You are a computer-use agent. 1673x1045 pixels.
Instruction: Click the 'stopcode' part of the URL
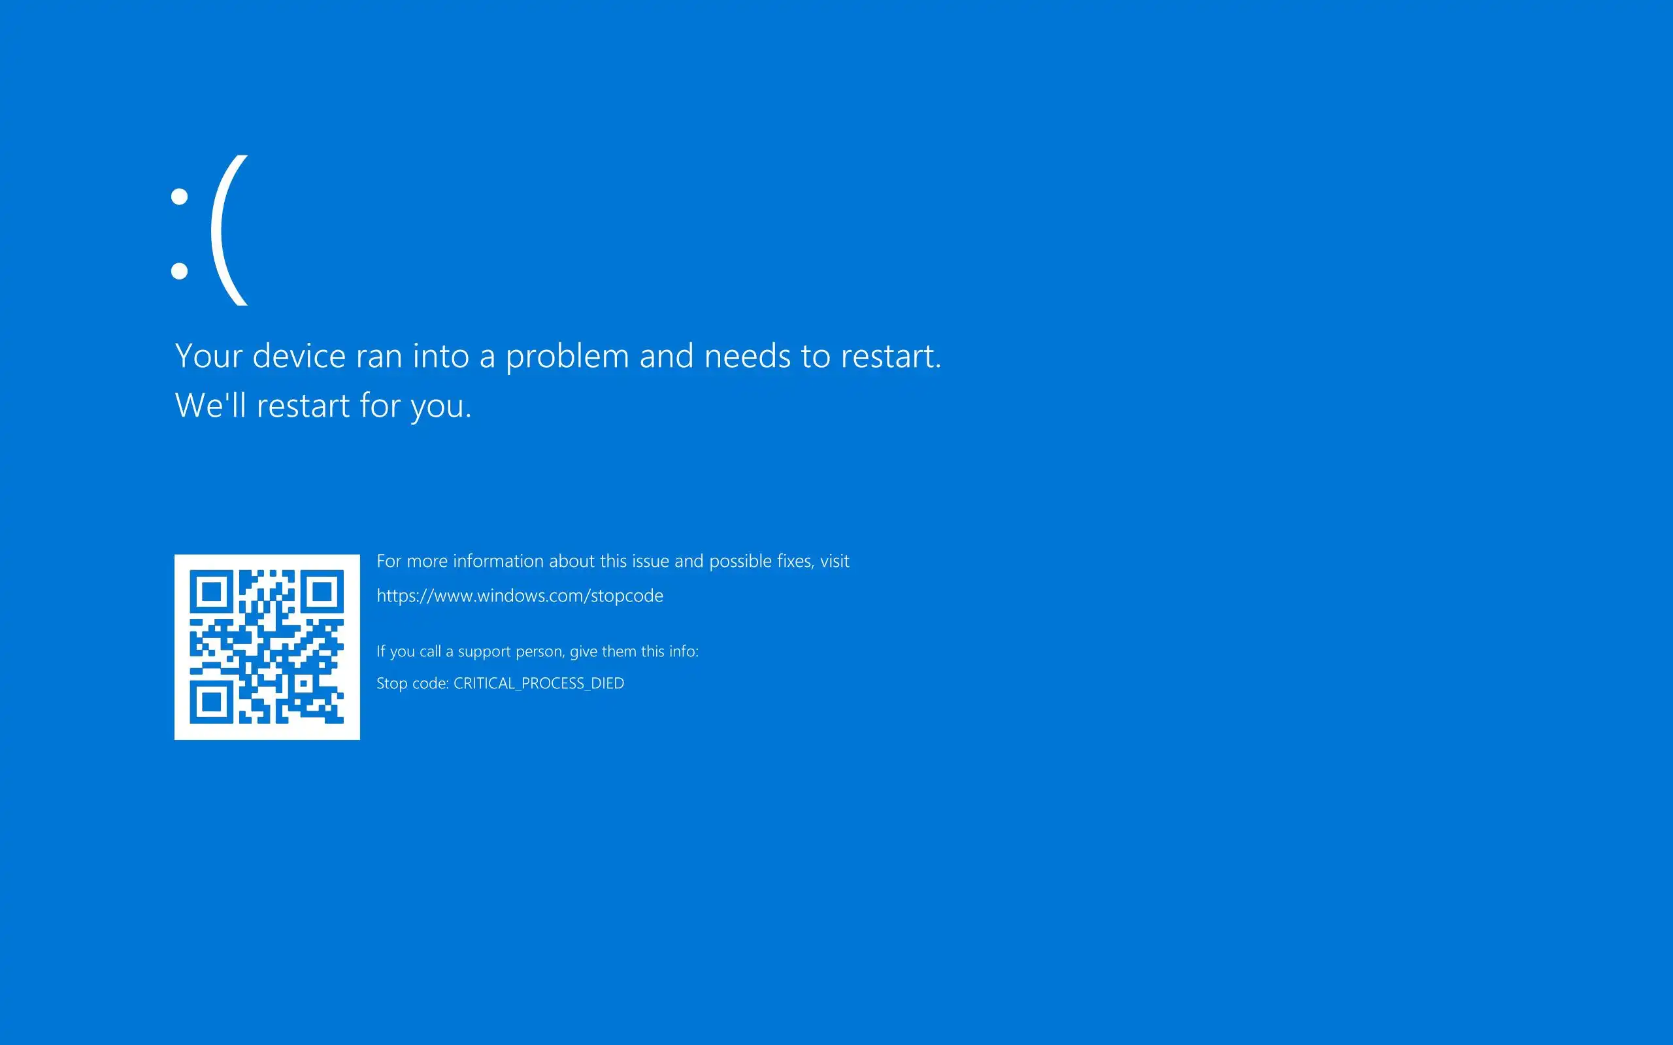pyautogui.click(x=627, y=596)
